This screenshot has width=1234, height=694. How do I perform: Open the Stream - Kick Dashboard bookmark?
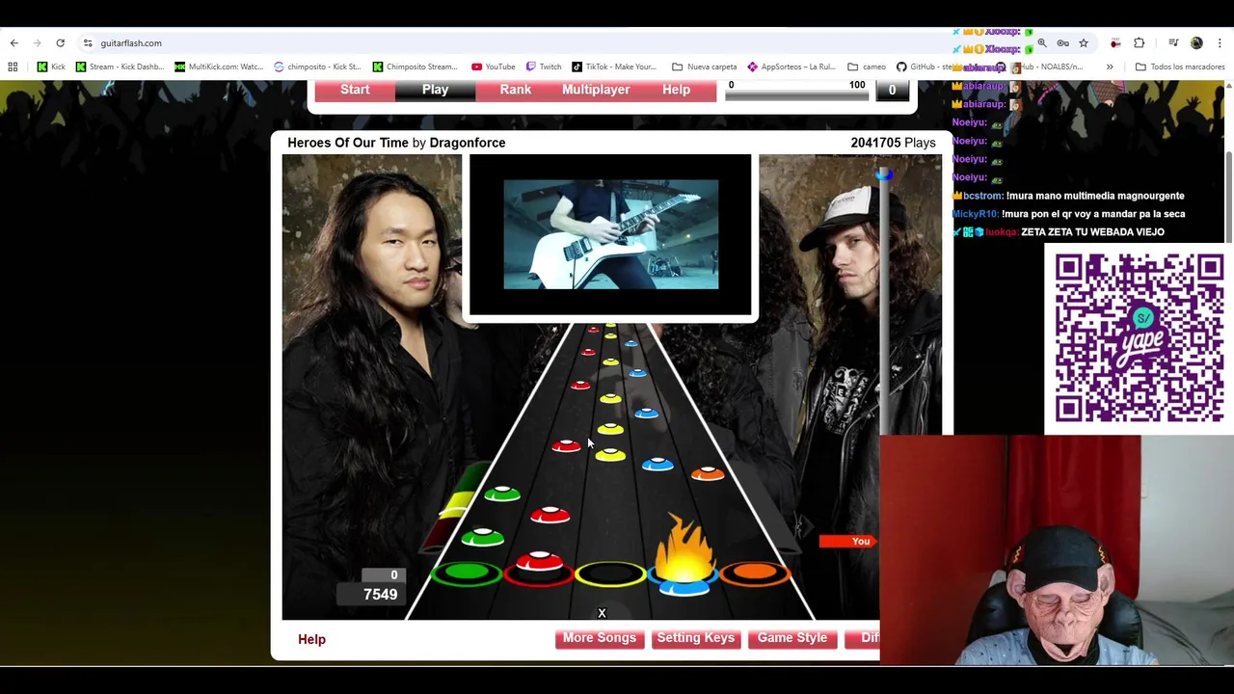[120, 67]
